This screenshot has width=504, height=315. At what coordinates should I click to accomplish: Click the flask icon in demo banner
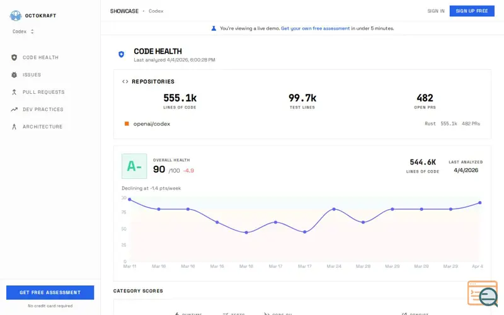[x=214, y=28]
